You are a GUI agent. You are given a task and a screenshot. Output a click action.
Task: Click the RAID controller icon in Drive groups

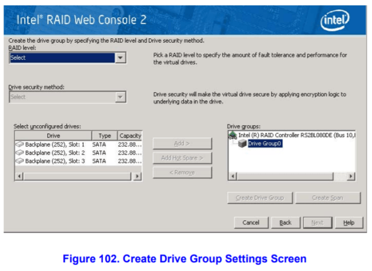click(233, 135)
